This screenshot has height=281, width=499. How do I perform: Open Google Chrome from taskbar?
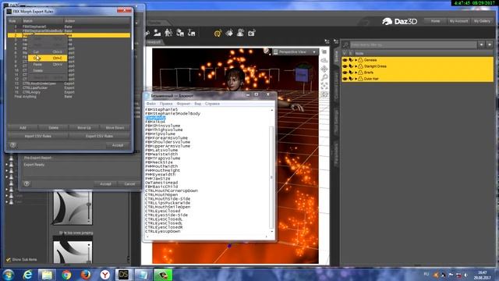click(66, 275)
